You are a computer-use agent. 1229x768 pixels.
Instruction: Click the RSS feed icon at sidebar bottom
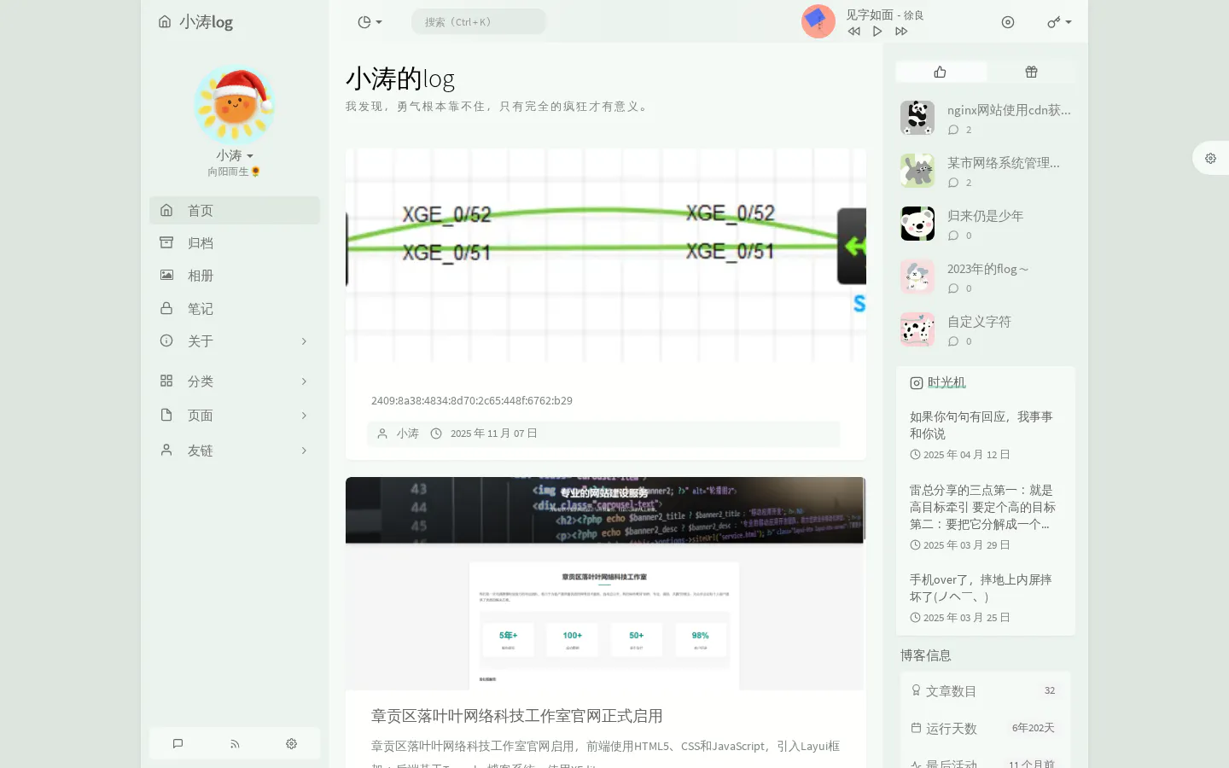point(235,743)
